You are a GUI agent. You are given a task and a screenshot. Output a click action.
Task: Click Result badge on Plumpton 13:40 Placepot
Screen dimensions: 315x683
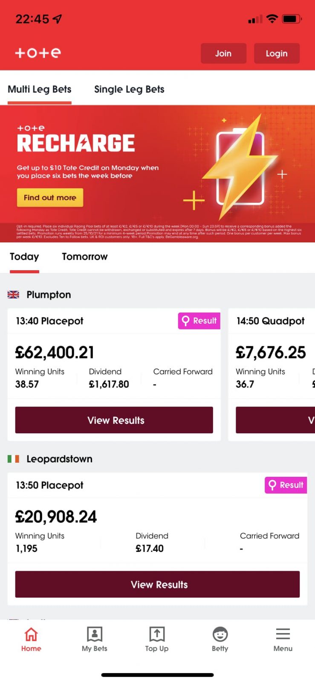tap(199, 321)
